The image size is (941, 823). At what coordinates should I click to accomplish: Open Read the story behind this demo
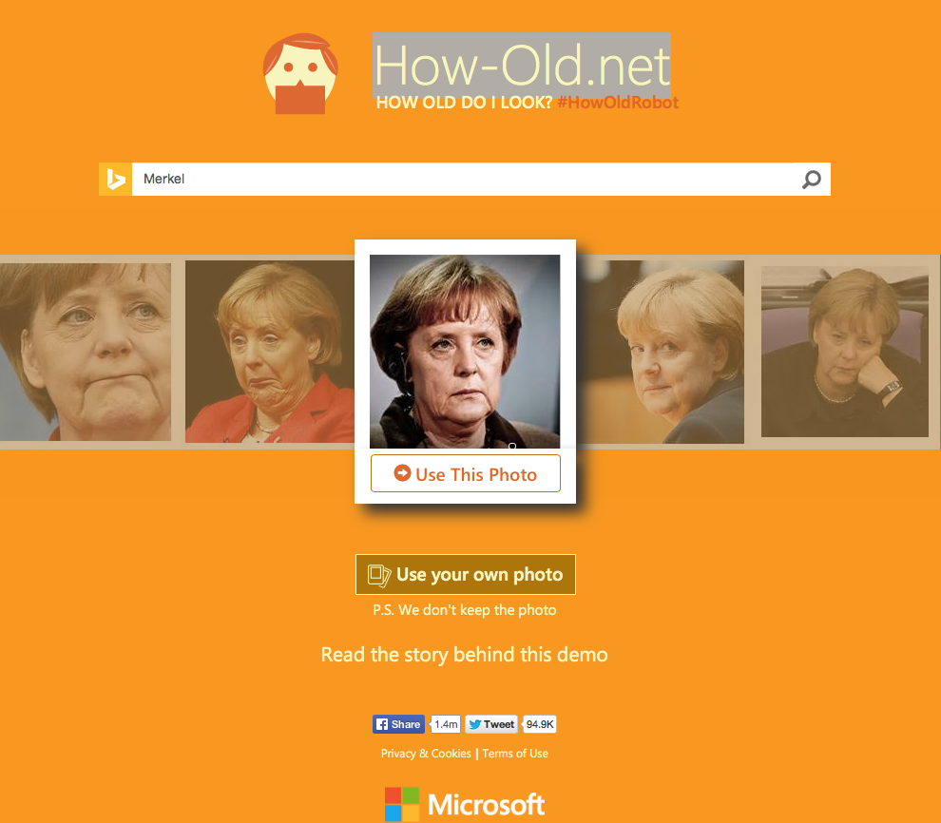tap(465, 655)
